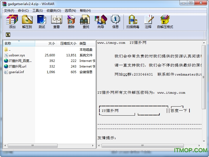Click comment pane horizontal scrollbar thumb
This screenshot has width=209, height=157.
143,146
